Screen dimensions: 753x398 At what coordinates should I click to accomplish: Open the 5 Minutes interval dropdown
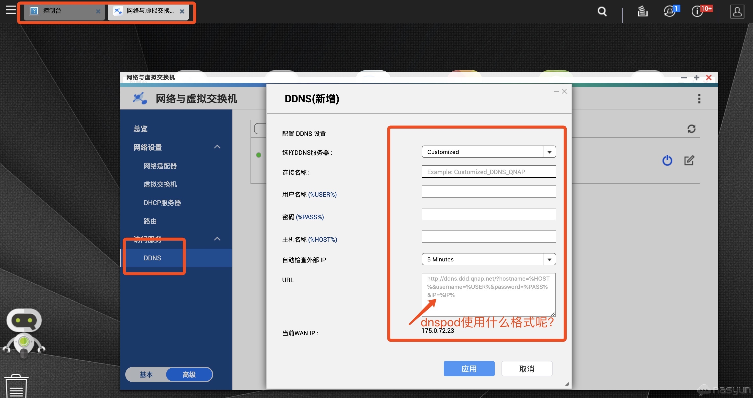[x=488, y=259]
